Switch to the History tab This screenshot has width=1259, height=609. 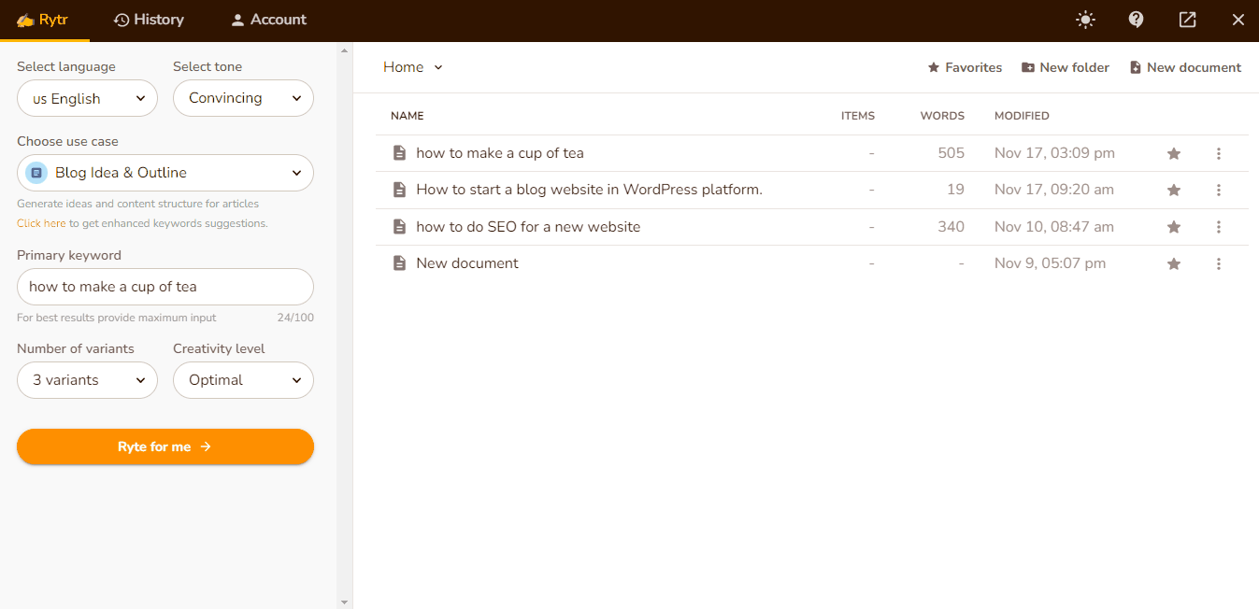click(x=149, y=20)
